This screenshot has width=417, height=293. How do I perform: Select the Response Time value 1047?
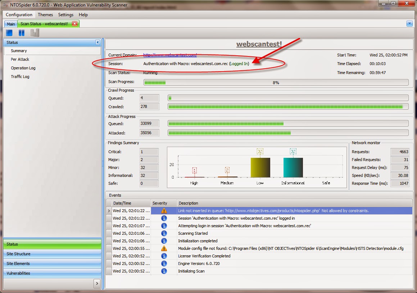click(400, 183)
